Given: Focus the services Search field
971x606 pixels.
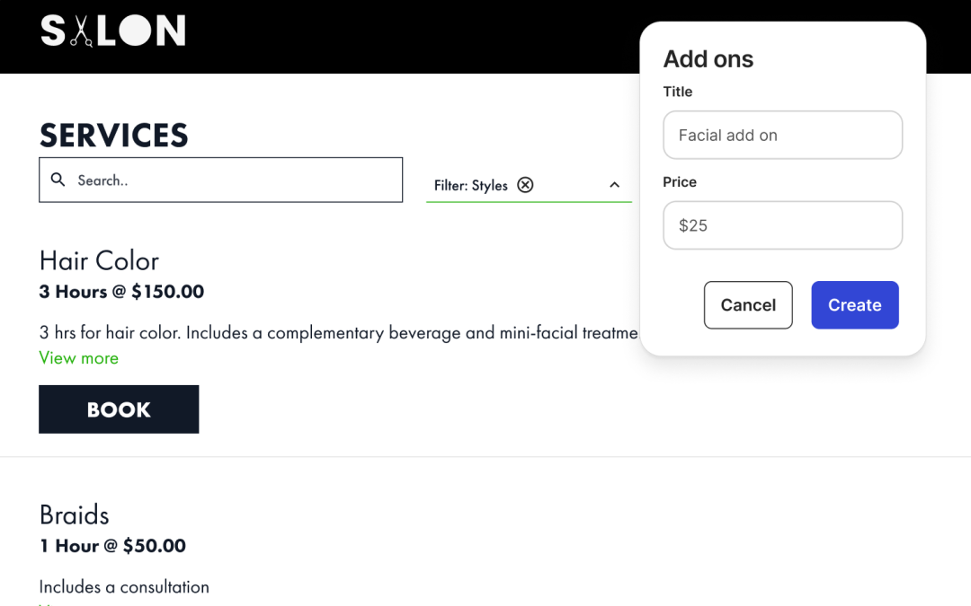Looking at the screenshot, I should 234,180.
